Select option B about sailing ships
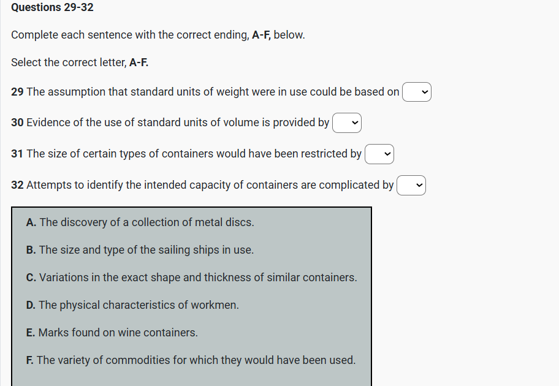The width and height of the screenshot is (559, 386). pos(140,250)
